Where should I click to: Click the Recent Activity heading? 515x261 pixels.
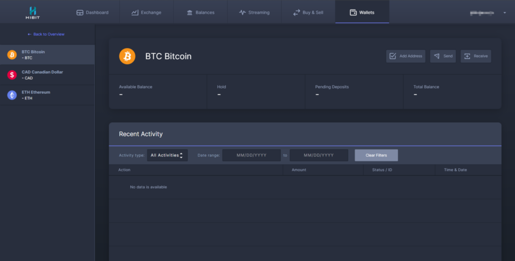(x=141, y=134)
